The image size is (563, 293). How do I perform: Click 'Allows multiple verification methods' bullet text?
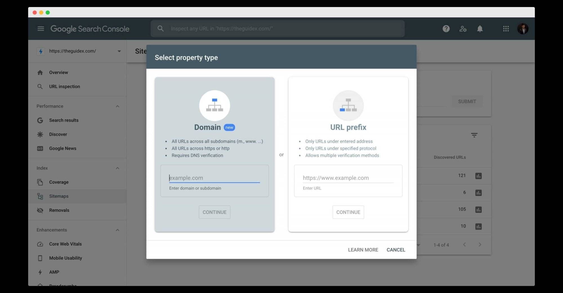click(342, 155)
